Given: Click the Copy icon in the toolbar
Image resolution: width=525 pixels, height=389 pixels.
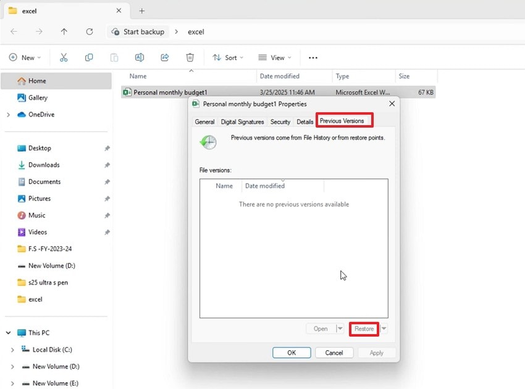Looking at the screenshot, I should [89, 57].
